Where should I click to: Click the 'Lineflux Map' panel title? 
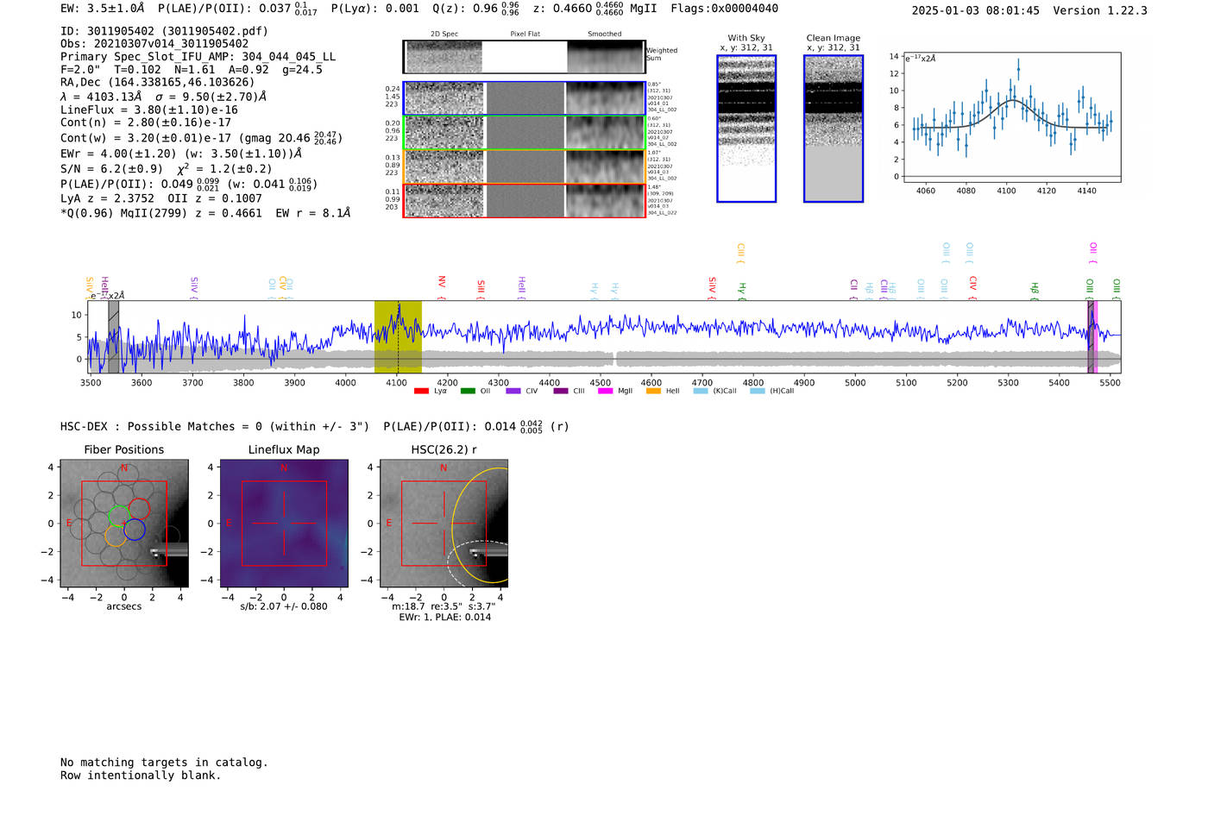284,449
